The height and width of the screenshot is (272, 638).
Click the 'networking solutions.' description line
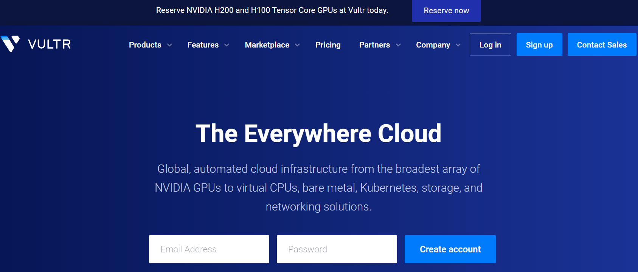click(318, 207)
